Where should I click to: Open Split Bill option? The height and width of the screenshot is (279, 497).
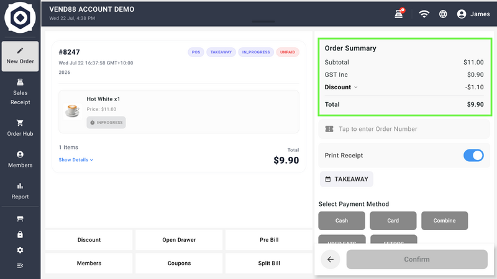coord(269,263)
